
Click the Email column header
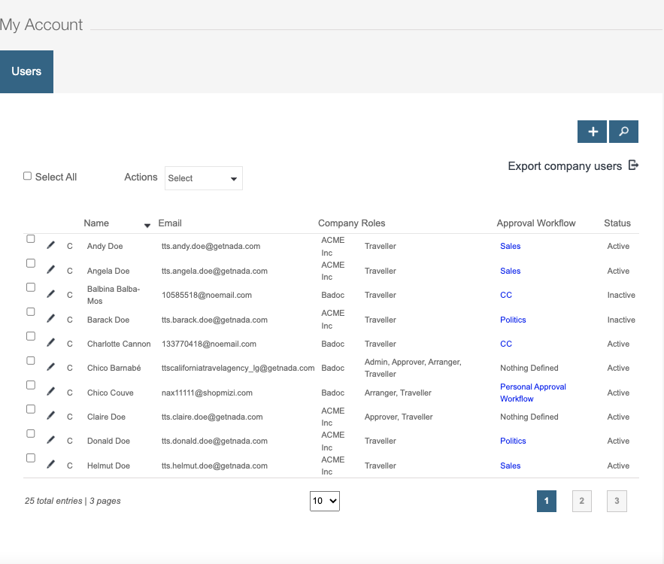tap(170, 223)
